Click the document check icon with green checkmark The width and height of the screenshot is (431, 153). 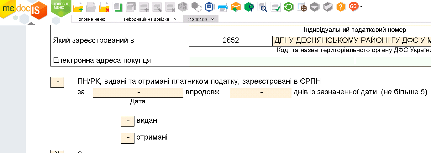pos(276,7)
